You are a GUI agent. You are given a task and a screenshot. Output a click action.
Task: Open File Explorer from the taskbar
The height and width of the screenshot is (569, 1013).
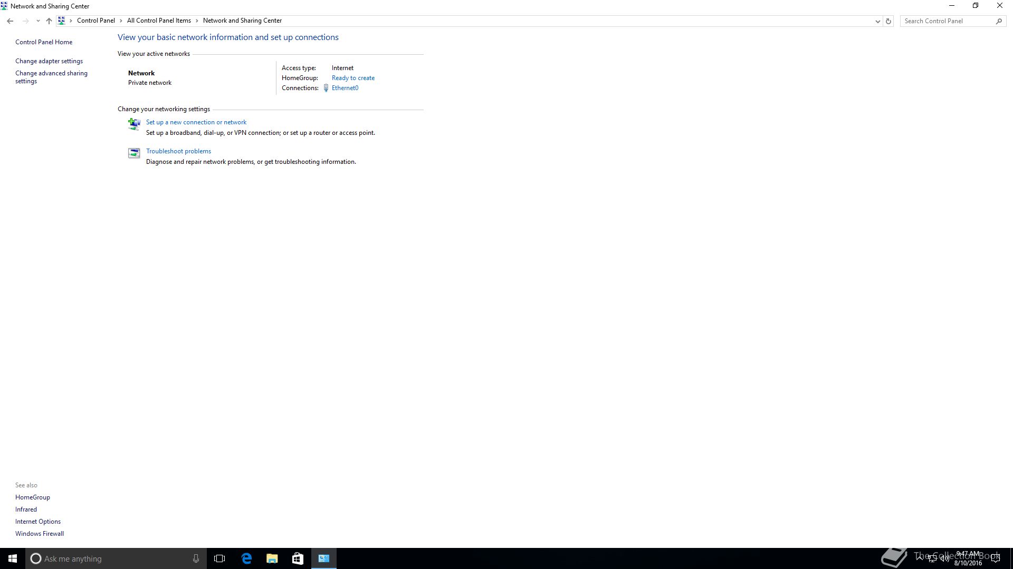tap(272, 558)
